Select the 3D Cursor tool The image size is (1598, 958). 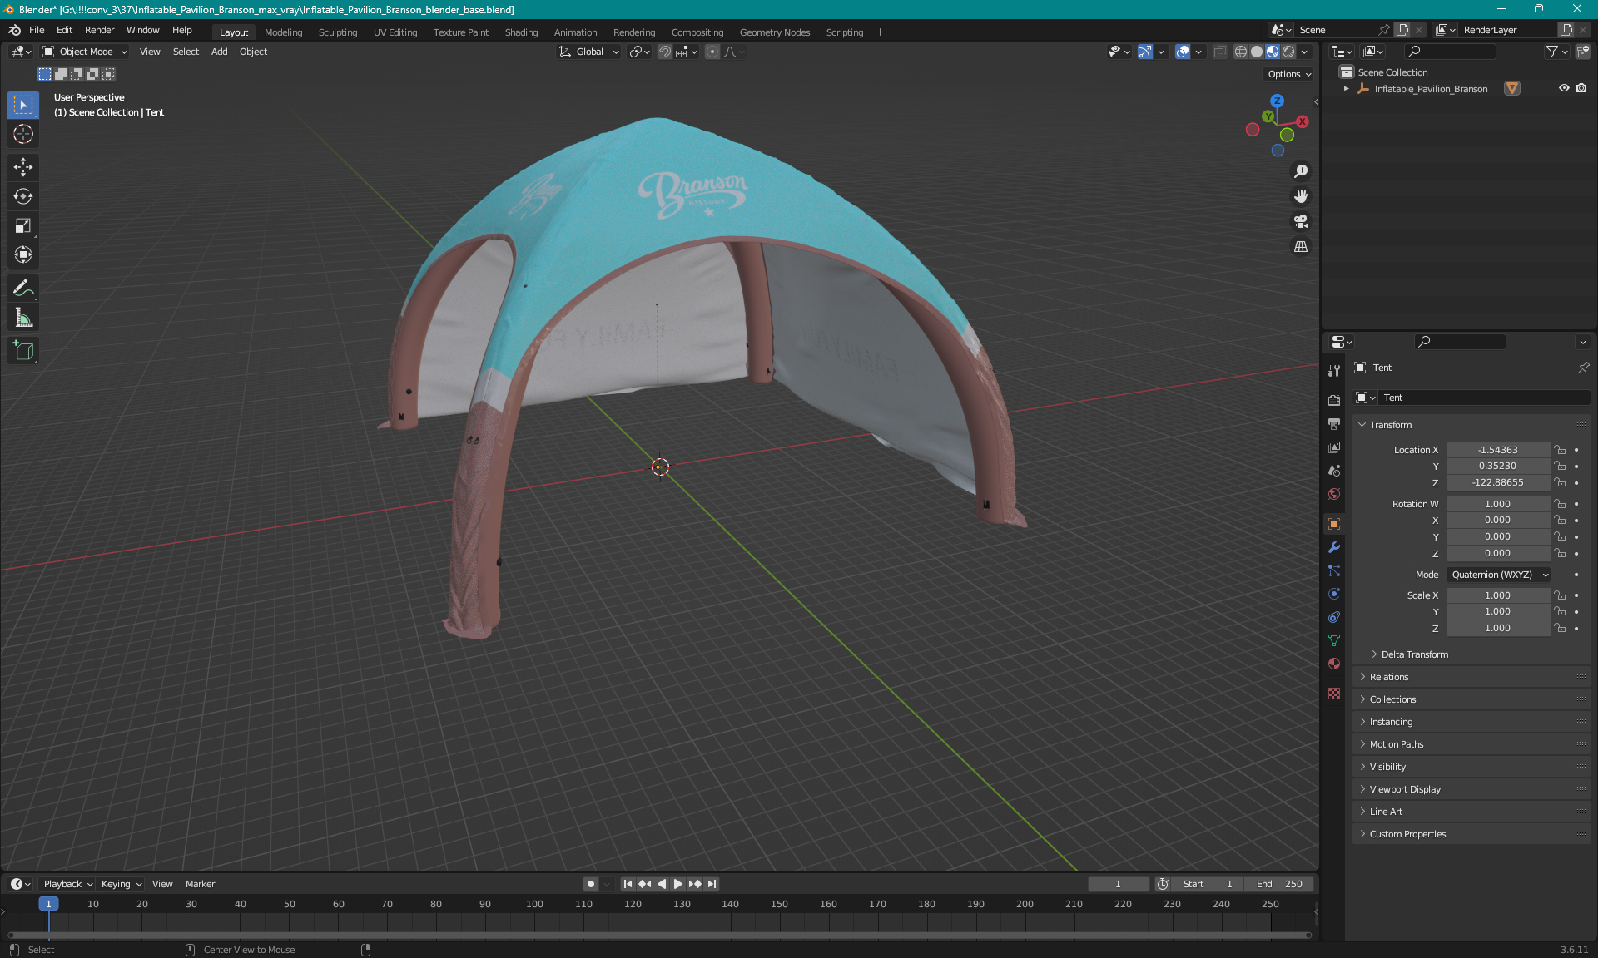pyautogui.click(x=23, y=134)
